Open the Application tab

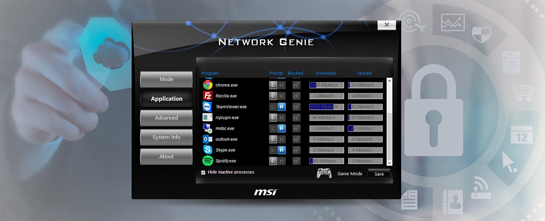pos(166,99)
